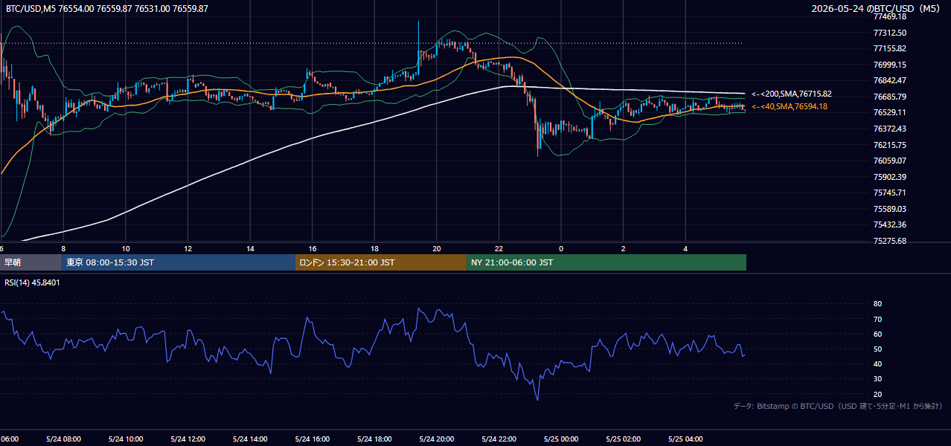Screen dimensions: 951x446
Task: Click hour label 22 below price chart
Action: pos(499,248)
